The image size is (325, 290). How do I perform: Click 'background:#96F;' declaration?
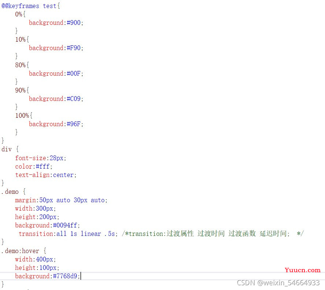[x=56, y=124]
